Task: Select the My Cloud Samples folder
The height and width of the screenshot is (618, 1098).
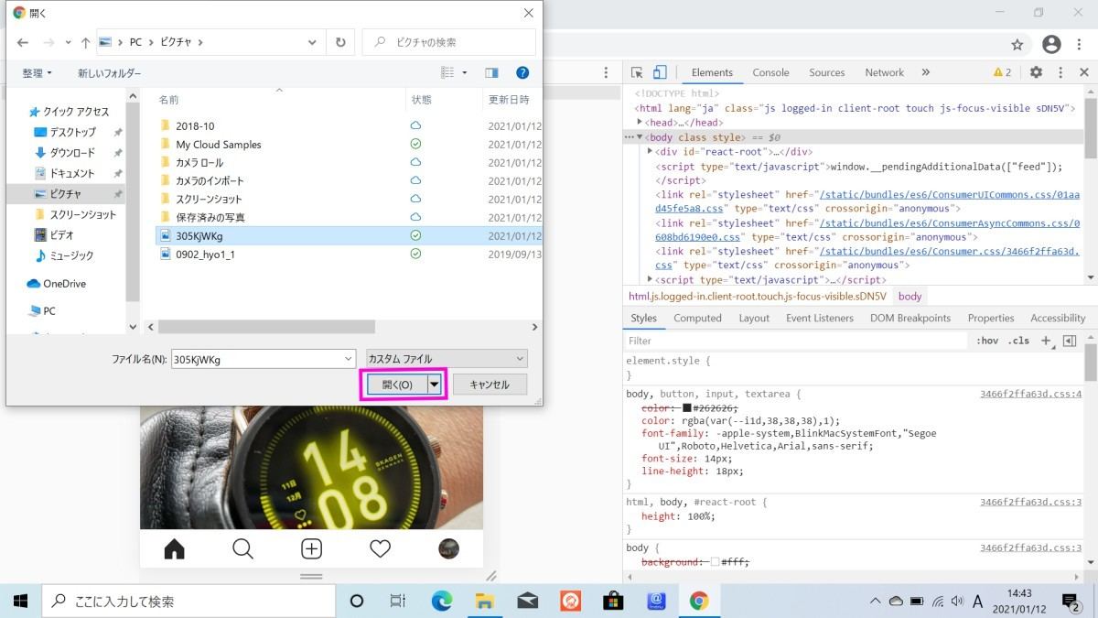Action: click(x=218, y=144)
